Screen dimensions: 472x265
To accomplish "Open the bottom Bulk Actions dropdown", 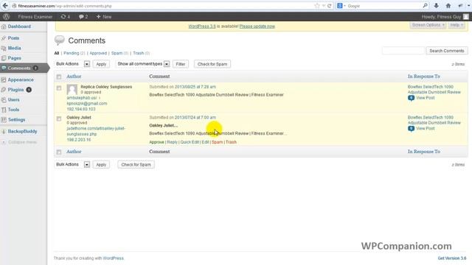I will coord(72,165).
